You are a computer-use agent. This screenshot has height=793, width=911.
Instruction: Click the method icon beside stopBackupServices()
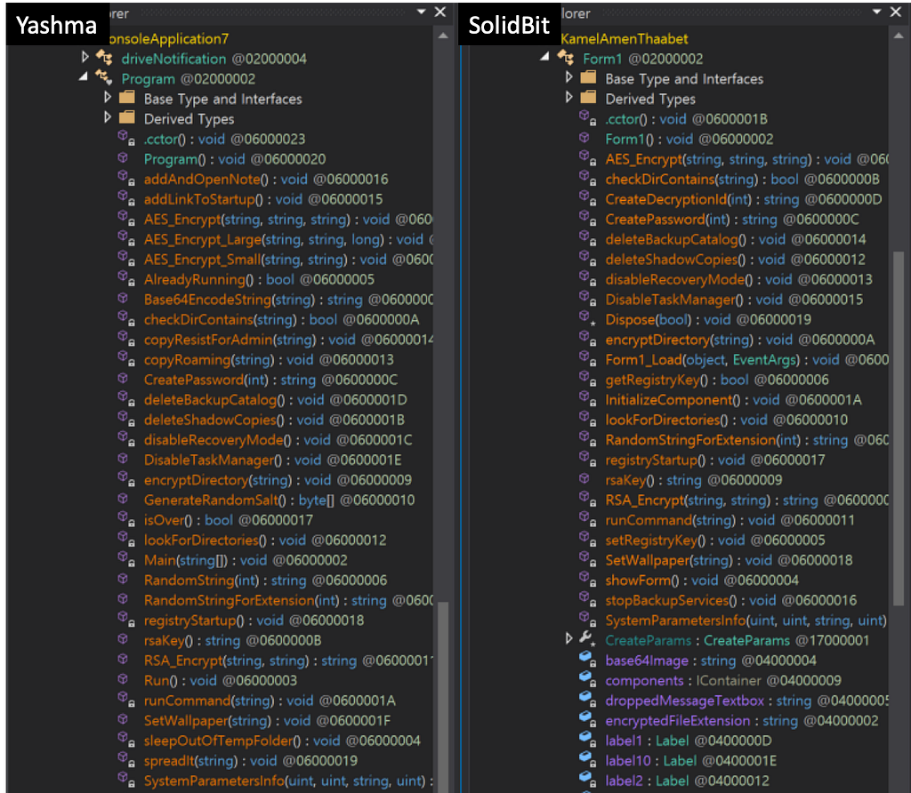pos(587,599)
